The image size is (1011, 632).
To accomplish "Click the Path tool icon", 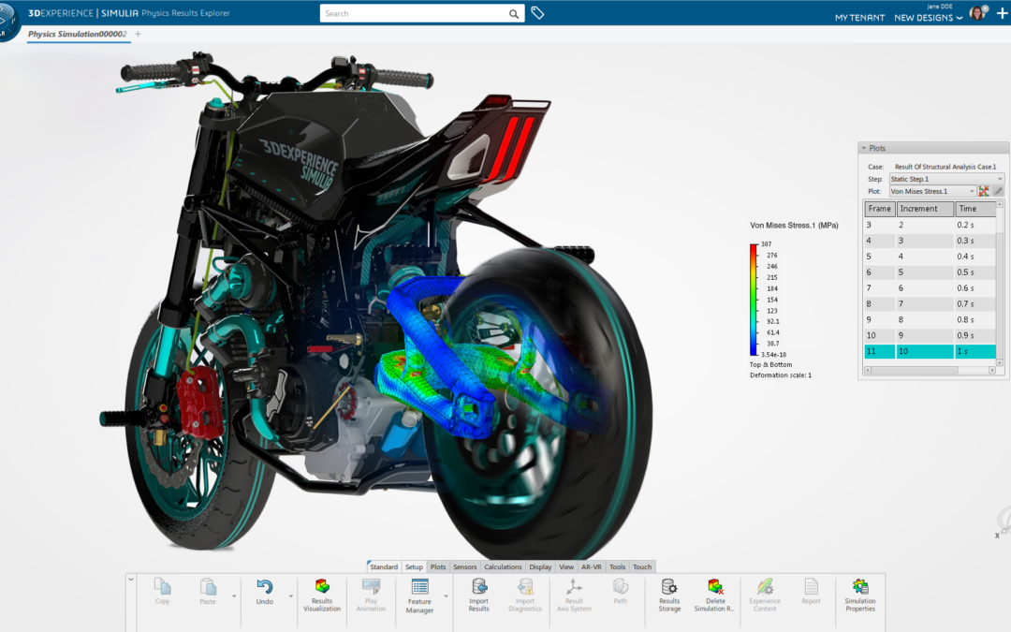I will coord(621,586).
